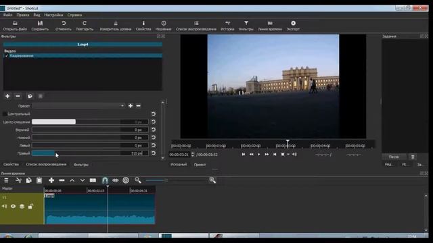Reset the Верхний crop value

click(154, 130)
